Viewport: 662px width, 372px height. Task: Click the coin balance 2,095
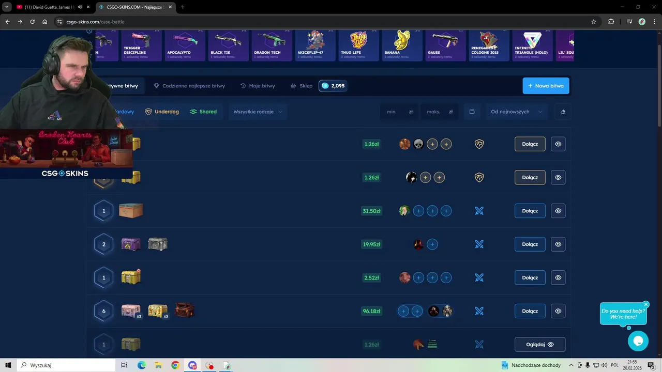(x=333, y=86)
